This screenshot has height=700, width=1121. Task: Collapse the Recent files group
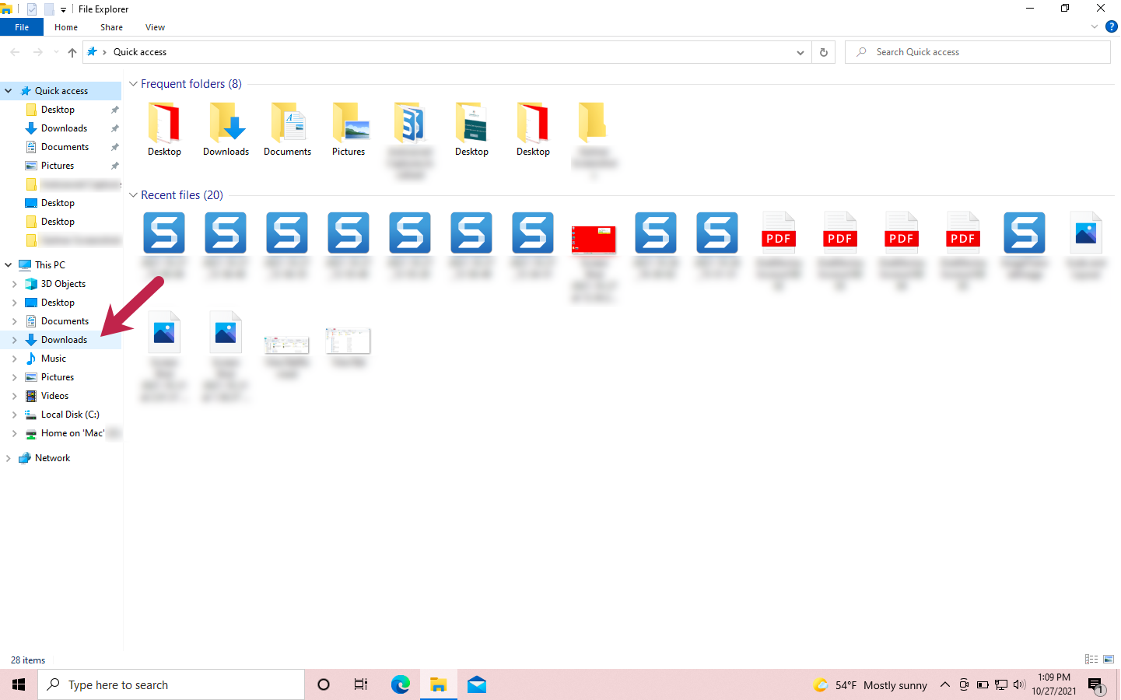point(133,195)
